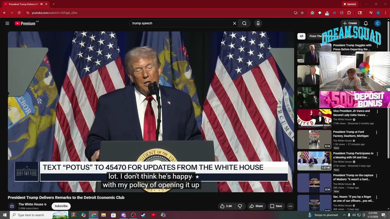Open YouTube notifications bell

(366, 23)
